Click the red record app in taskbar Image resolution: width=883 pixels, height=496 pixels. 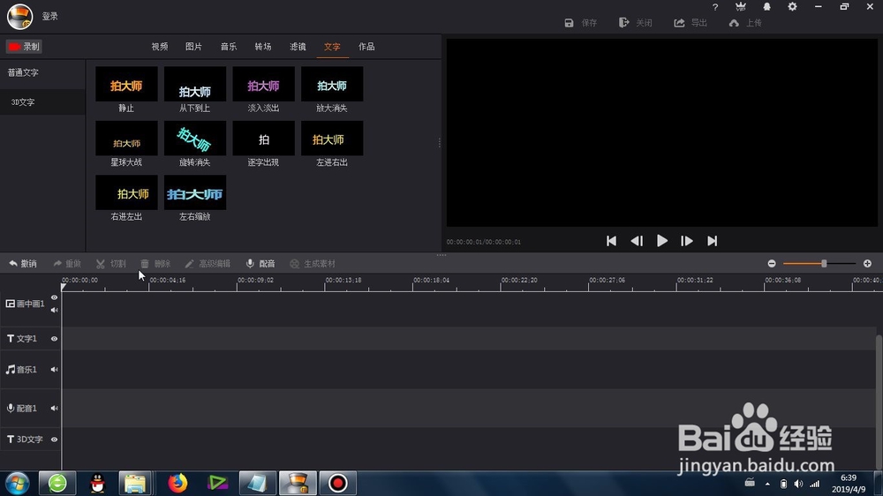click(338, 484)
